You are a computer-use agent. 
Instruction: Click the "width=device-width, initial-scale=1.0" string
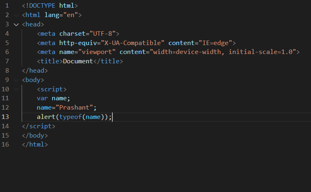point(223,52)
